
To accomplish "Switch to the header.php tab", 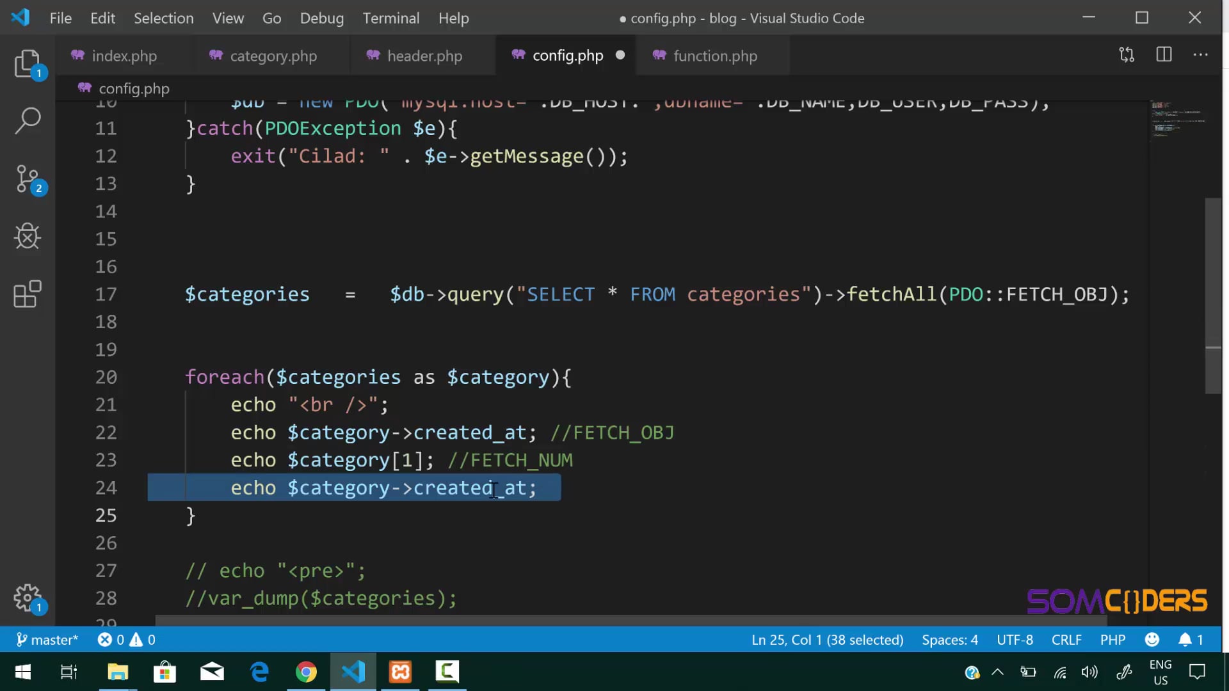I will pos(424,56).
